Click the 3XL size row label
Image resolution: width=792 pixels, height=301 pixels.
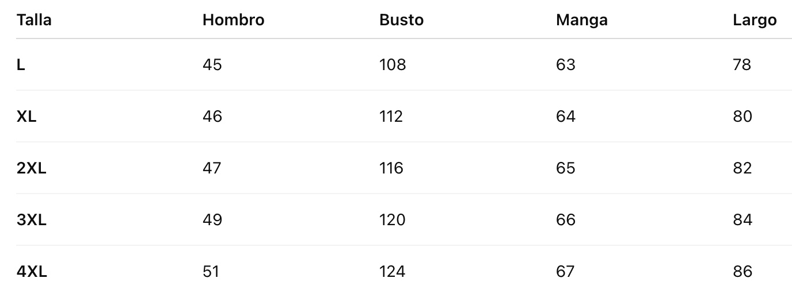point(31,220)
